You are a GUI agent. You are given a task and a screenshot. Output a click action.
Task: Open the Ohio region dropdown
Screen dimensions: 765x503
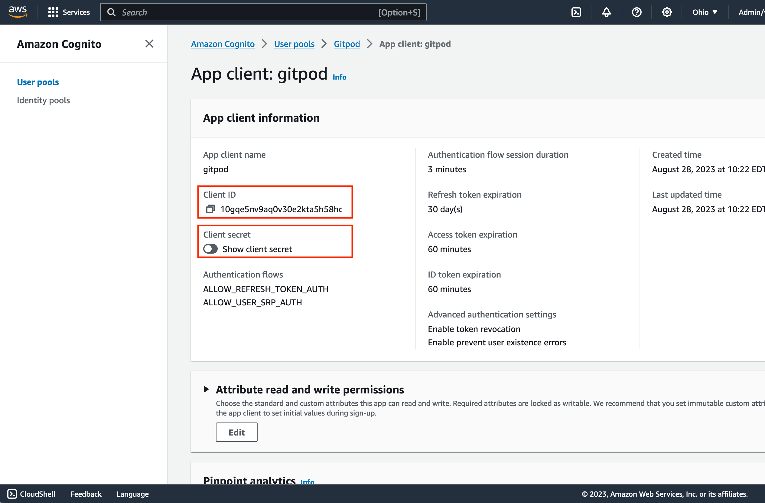click(705, 12)
